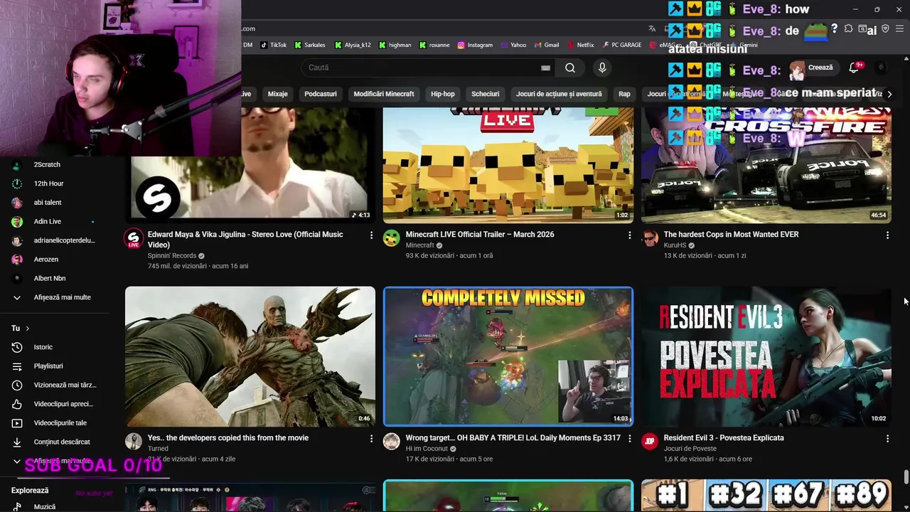
Task: Open the on-screen keyboard icon in search box
Action: coord(545,68)
